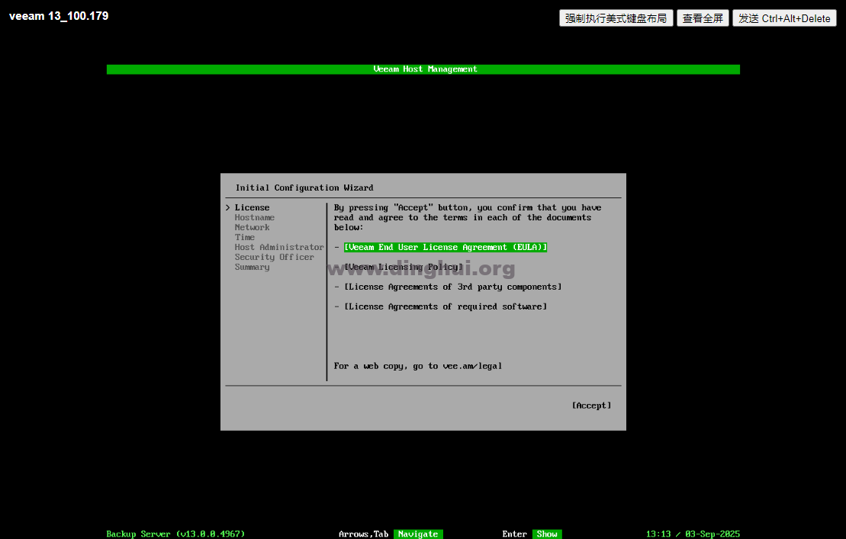Image resolution: width=846 pixels, height=539 pixels.
Task: Click 强制执行美式键盘布局 button
Action: (616, 18)
